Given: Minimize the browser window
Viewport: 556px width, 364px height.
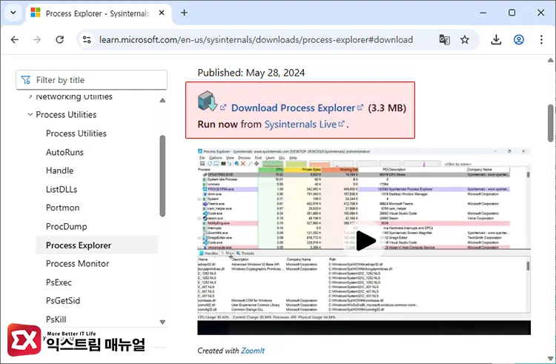Looking at the screenshot, I should [483, 13].
